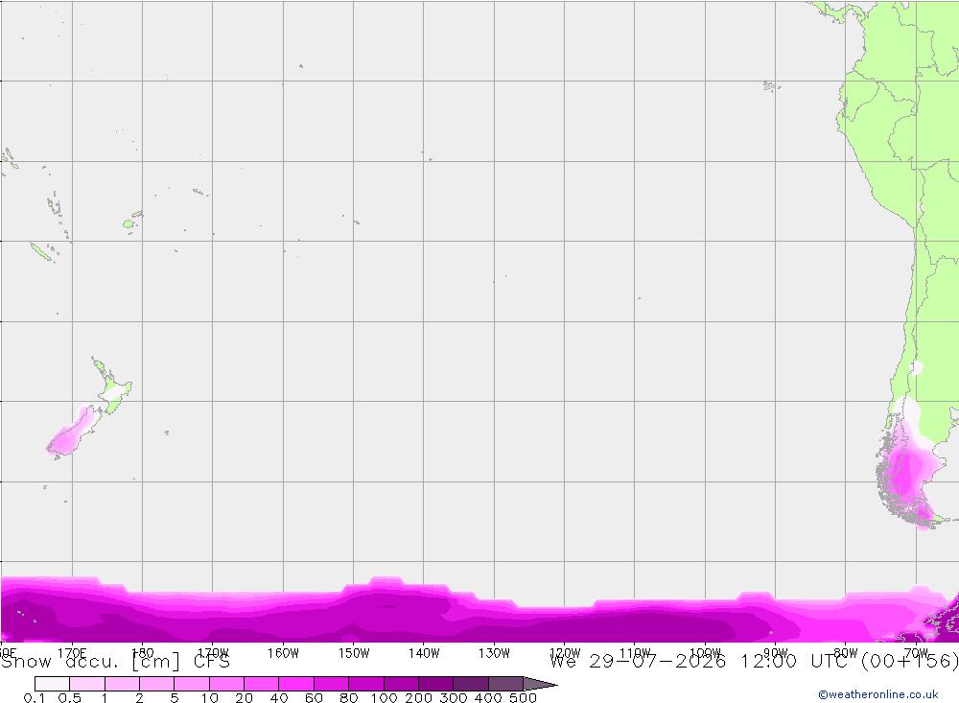Select the 100–200 cm purple legend box
The image size is (959, 703).
(401, 684)
